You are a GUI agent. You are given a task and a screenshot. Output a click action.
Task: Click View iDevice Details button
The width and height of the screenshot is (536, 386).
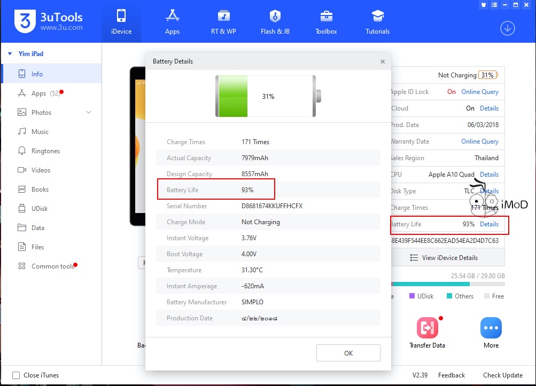click(445, 258)
